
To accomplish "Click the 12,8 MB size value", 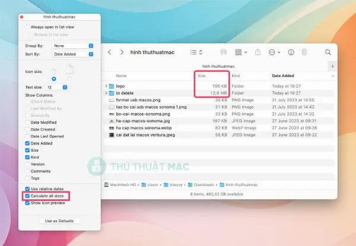I will pyautogui.click(x=218, y=93).
